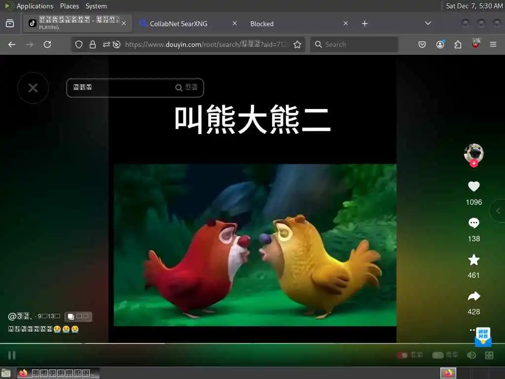Reload the page with the refresh icon
The height and width of the screenshot is (379, 505).
47,44
